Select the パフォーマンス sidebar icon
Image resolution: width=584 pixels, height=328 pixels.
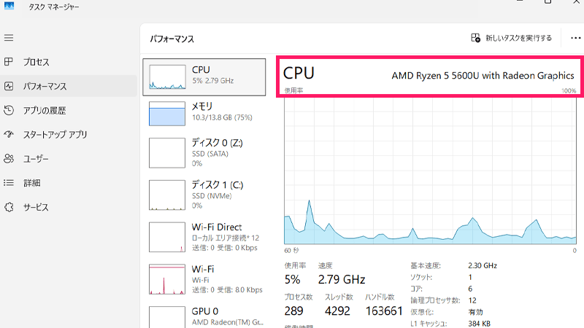(9, 86)
